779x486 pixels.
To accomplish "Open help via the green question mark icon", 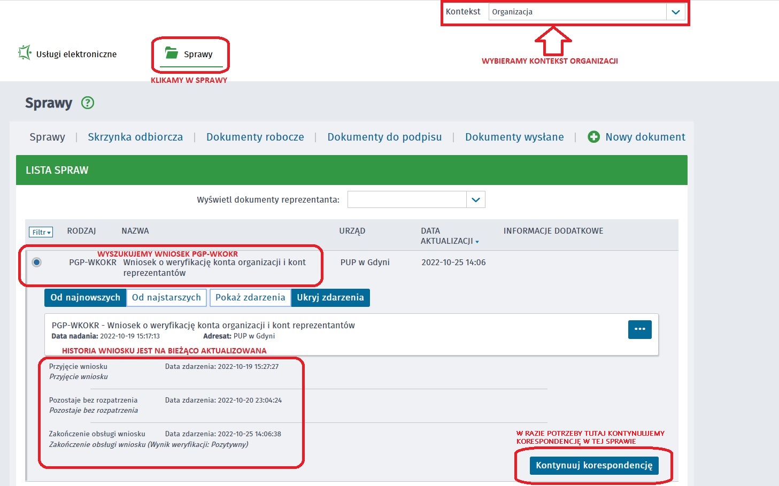I will 88,103.
